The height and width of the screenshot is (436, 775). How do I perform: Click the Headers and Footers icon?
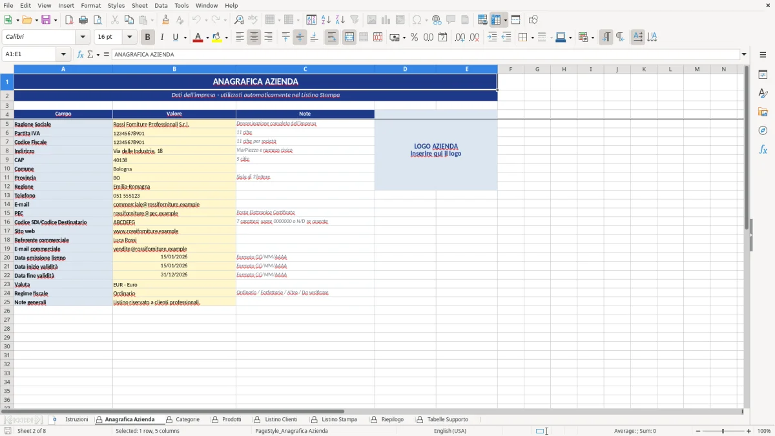pos(465,20)
